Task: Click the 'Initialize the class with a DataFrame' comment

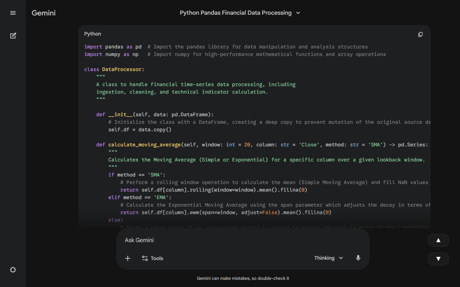Action: tap(270, 122)
